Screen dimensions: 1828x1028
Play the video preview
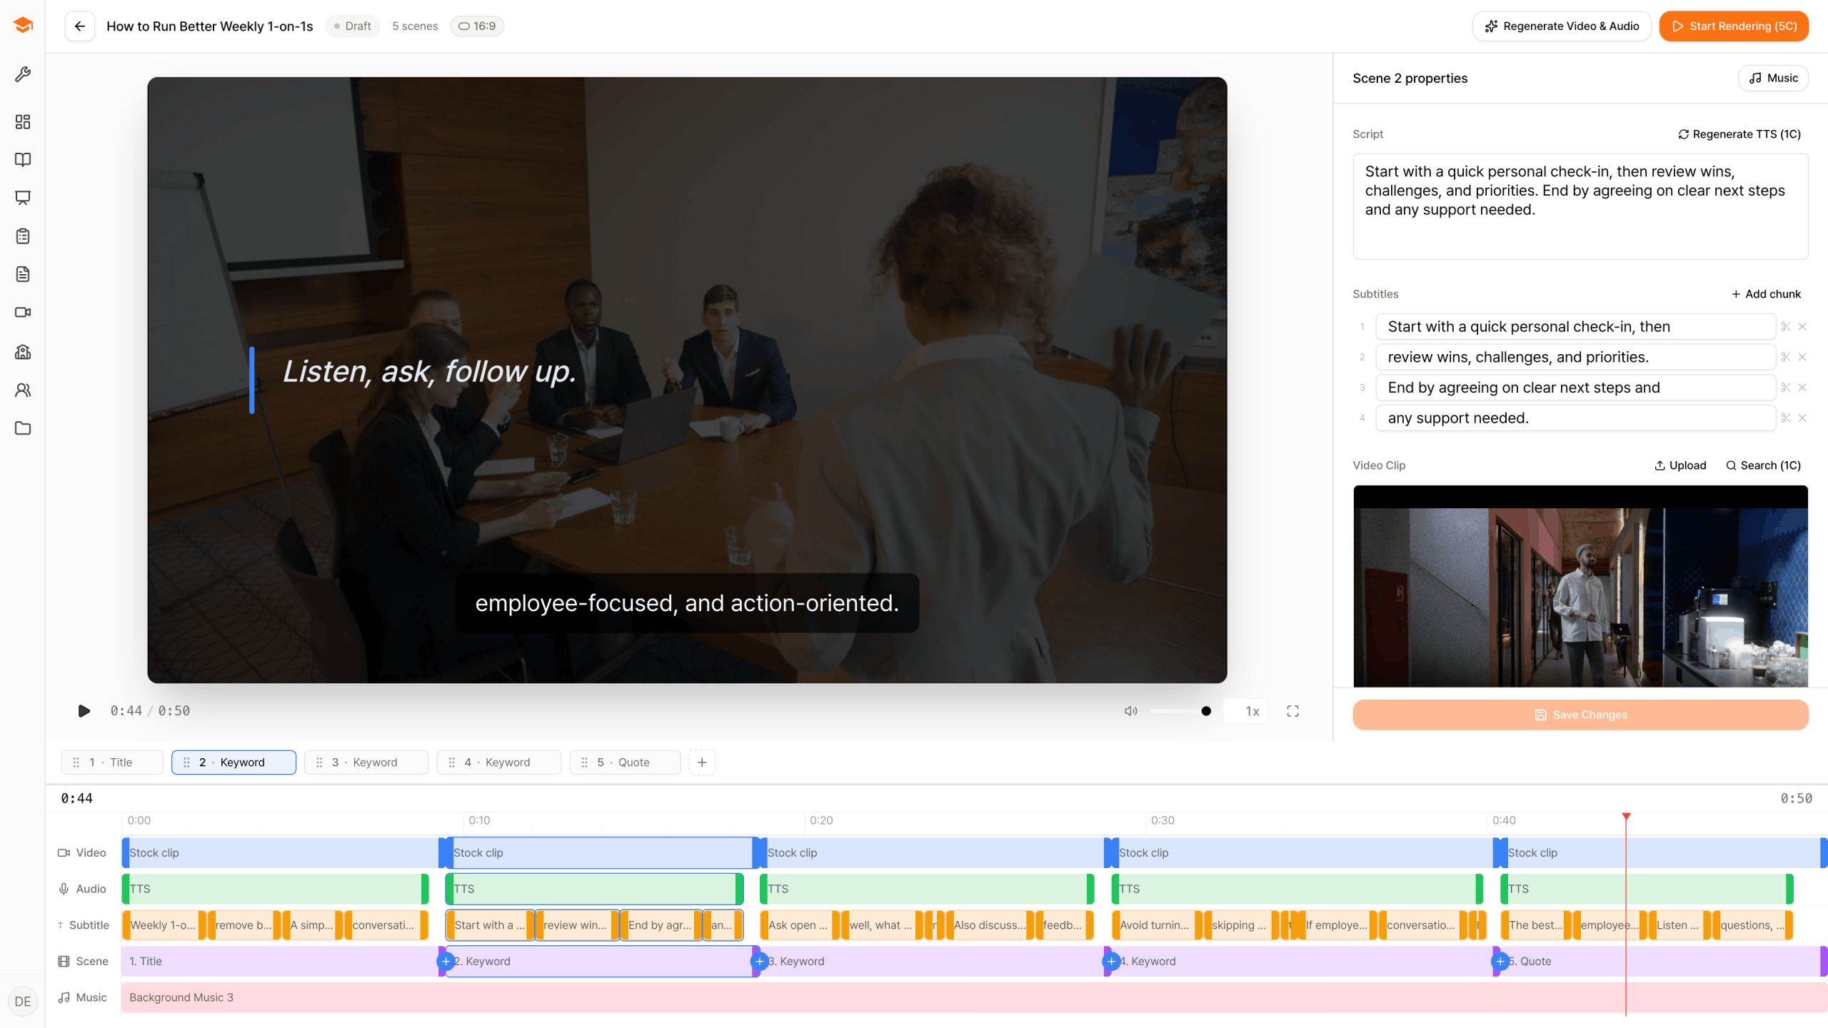[x=84, y=711]
